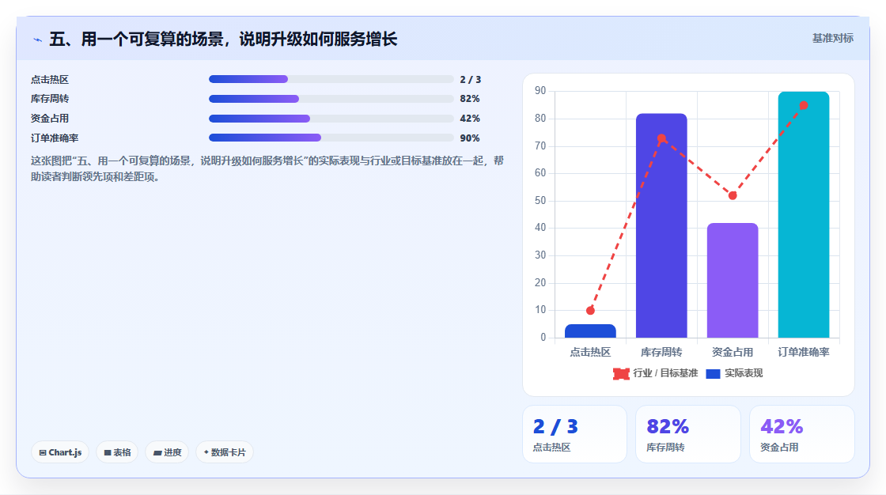Click the benchmark point above 资金占用 bar
The width and height of the screenshot is (886, 495).
pyautogui.click(x=733, y=195)
